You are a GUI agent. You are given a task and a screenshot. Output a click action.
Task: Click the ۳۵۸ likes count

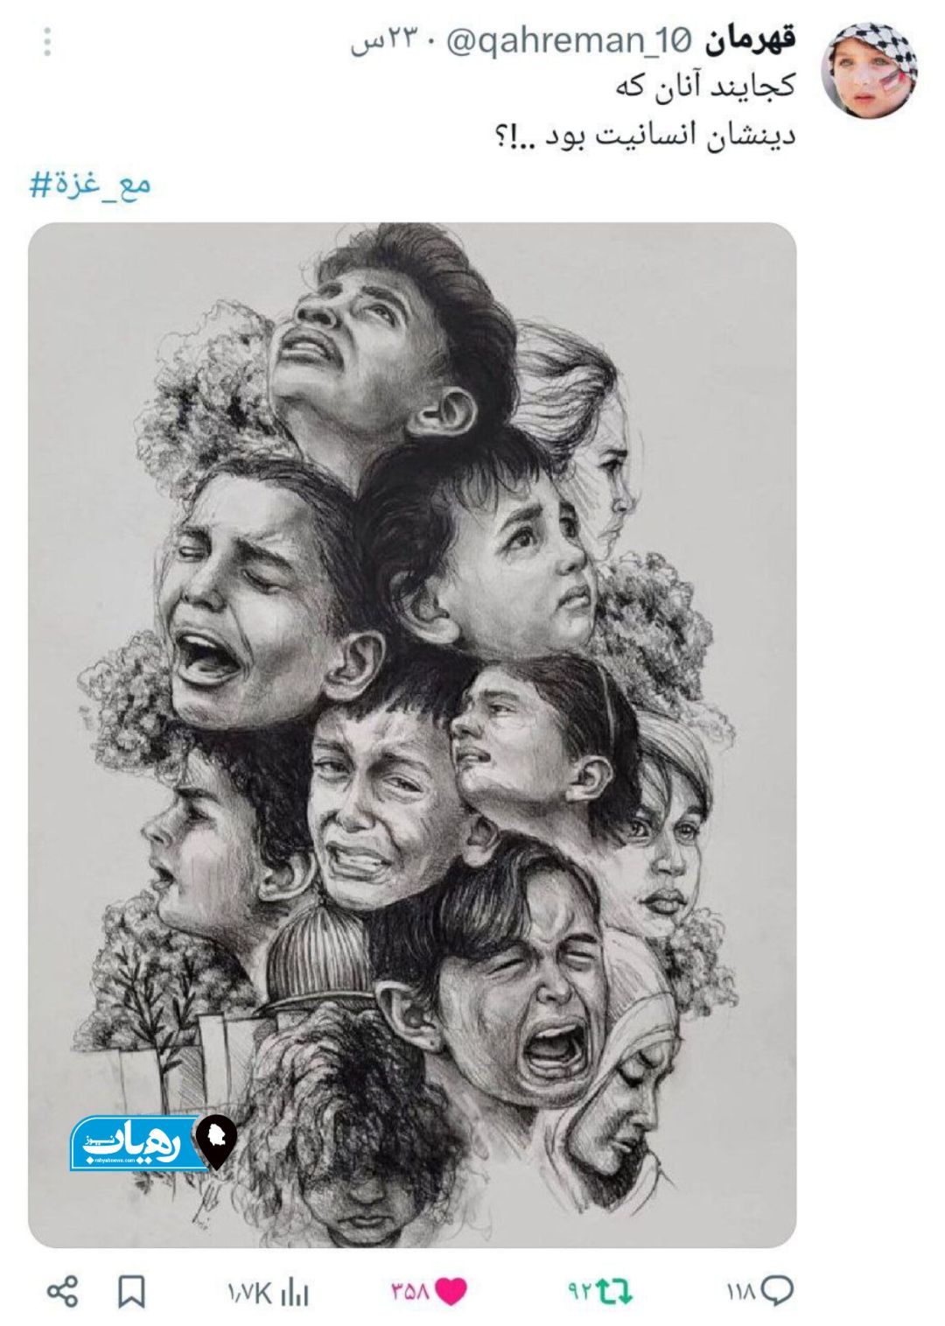(x=410, y=1292)
